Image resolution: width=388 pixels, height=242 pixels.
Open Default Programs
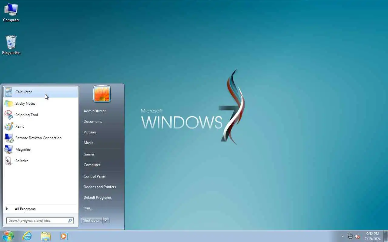[x=98, y=198]
